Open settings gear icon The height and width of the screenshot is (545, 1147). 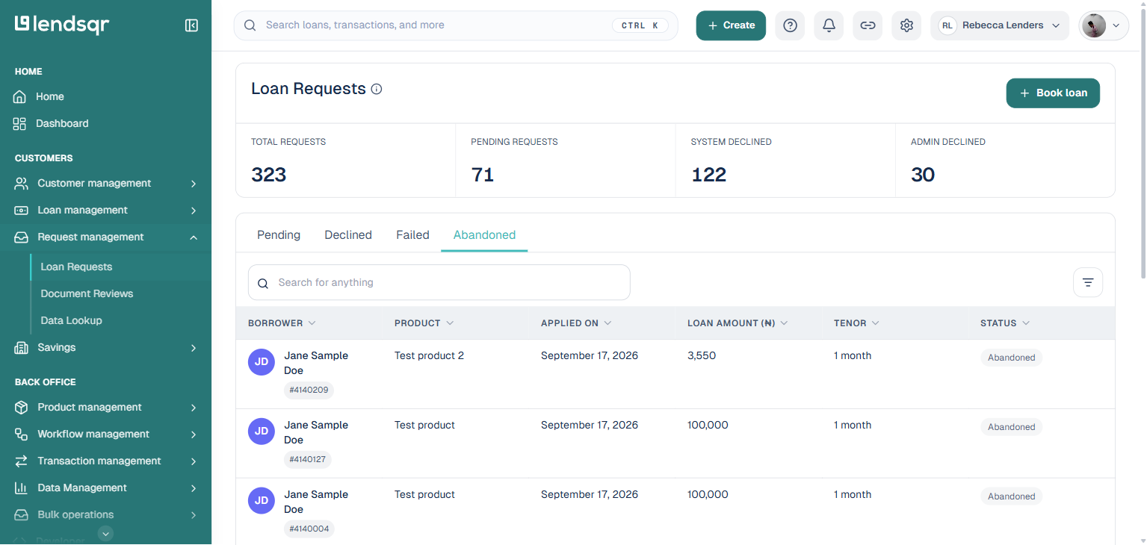tap(906, 25)
